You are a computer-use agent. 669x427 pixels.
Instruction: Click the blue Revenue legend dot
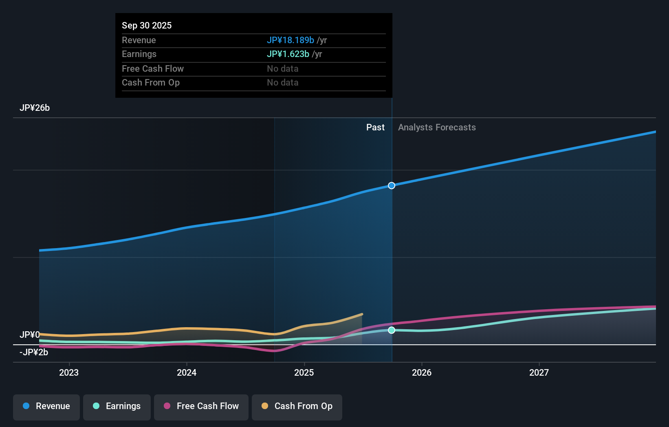click(x=26, y=406)
